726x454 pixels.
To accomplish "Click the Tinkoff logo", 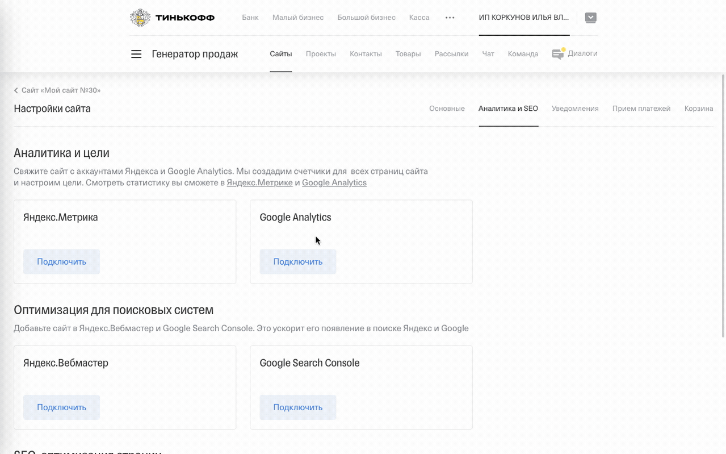I will [x=172, y=18].
